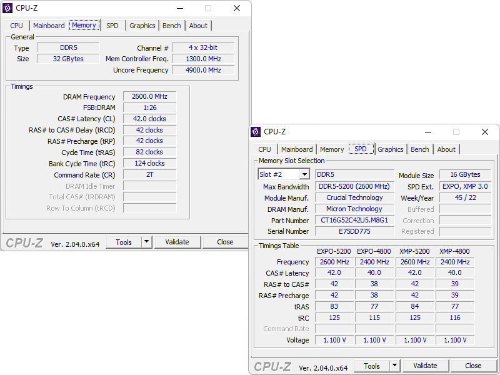The width and height of the screenshot is (500, 375).
Task: Click the 42.0 clocks CAS# Latency value
Action: tap(149, 119)
